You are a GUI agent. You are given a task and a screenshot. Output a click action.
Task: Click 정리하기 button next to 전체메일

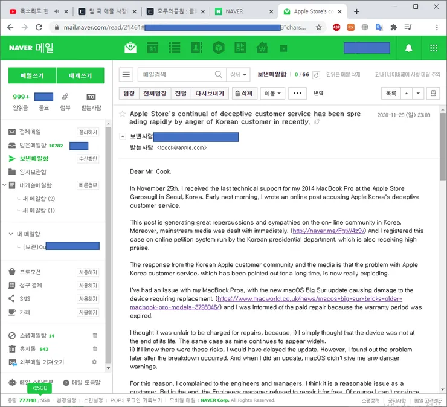point(88,132)
